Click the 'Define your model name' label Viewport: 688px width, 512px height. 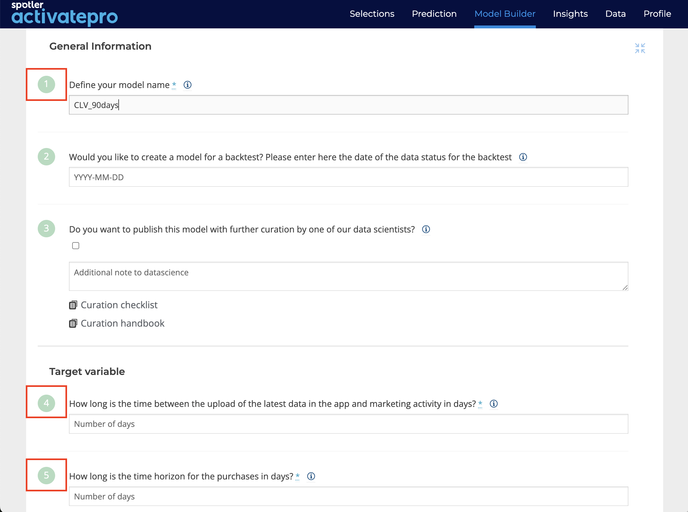(x=119, y=85)
